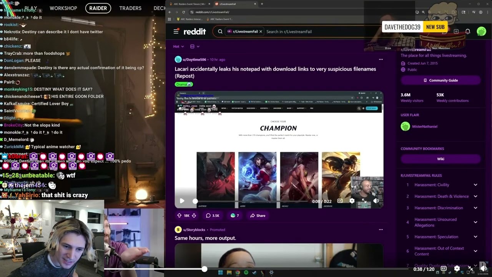
Task: Click the search magnifier icon
Action: tap(220, 32)
